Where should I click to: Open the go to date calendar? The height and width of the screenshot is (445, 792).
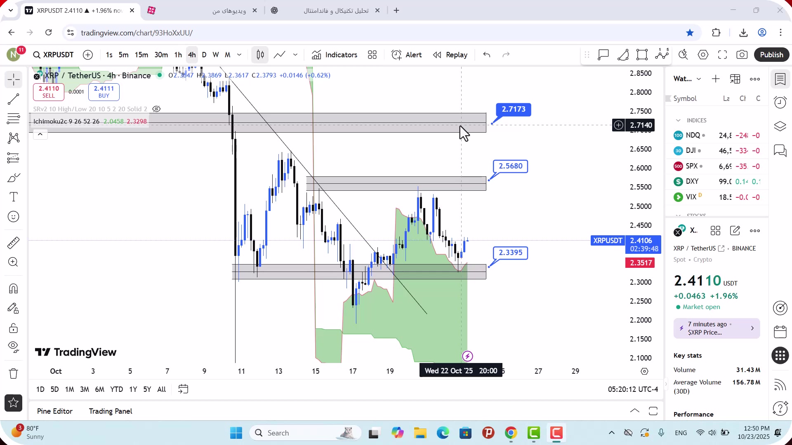click(x=183, y=389)
